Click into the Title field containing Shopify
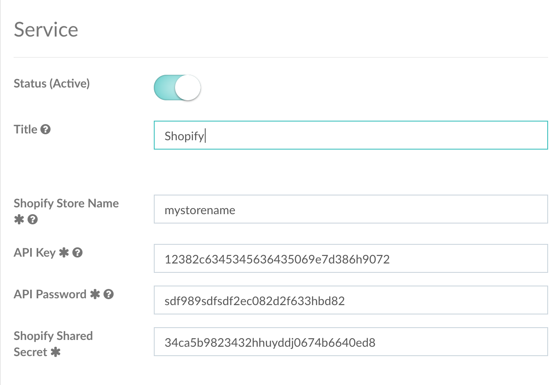This screenshot has height=385, width=560. 351,135
